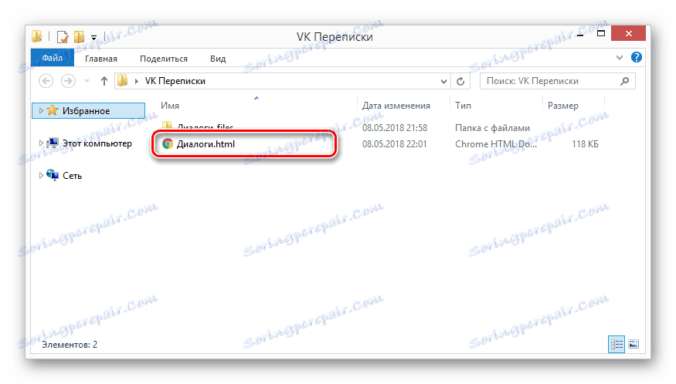This screenshot has height=384, width=676.
Task: Expand the Избранное tree node
Action: [x=41, y=110]
